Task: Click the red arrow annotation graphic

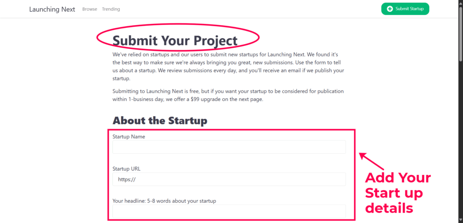Action: [371, 161]
